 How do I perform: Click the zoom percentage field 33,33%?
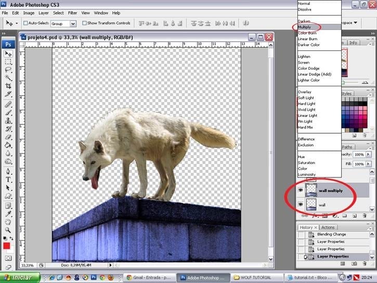28,265
